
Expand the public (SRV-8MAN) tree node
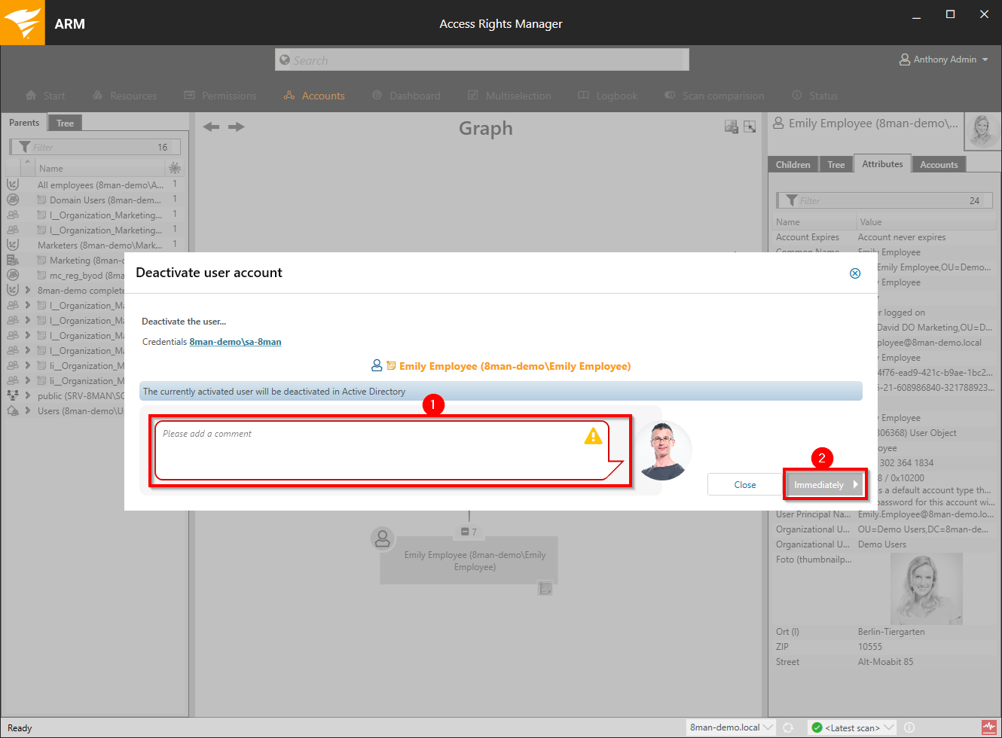(x=28, y=395)
